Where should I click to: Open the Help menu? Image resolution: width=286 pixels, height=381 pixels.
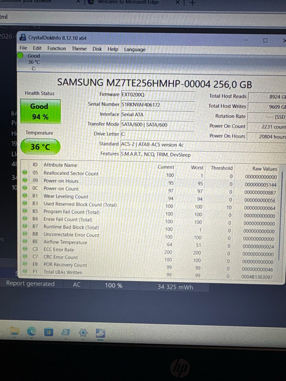[x=113, y=49]
